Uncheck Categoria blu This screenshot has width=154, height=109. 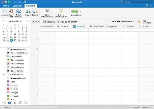pos(8,56)
